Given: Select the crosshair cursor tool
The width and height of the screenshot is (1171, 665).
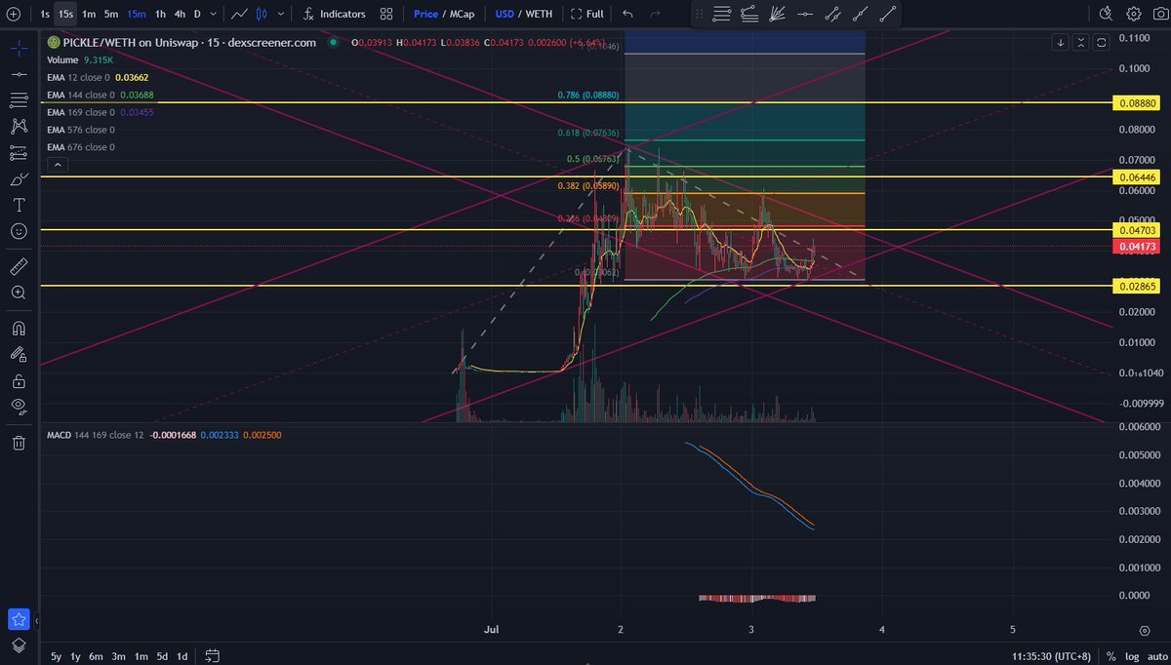Looking at the screenshot, I should (19, 47).
